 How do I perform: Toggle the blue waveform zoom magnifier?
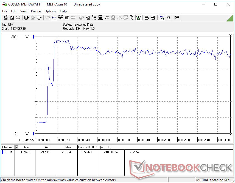162,18
